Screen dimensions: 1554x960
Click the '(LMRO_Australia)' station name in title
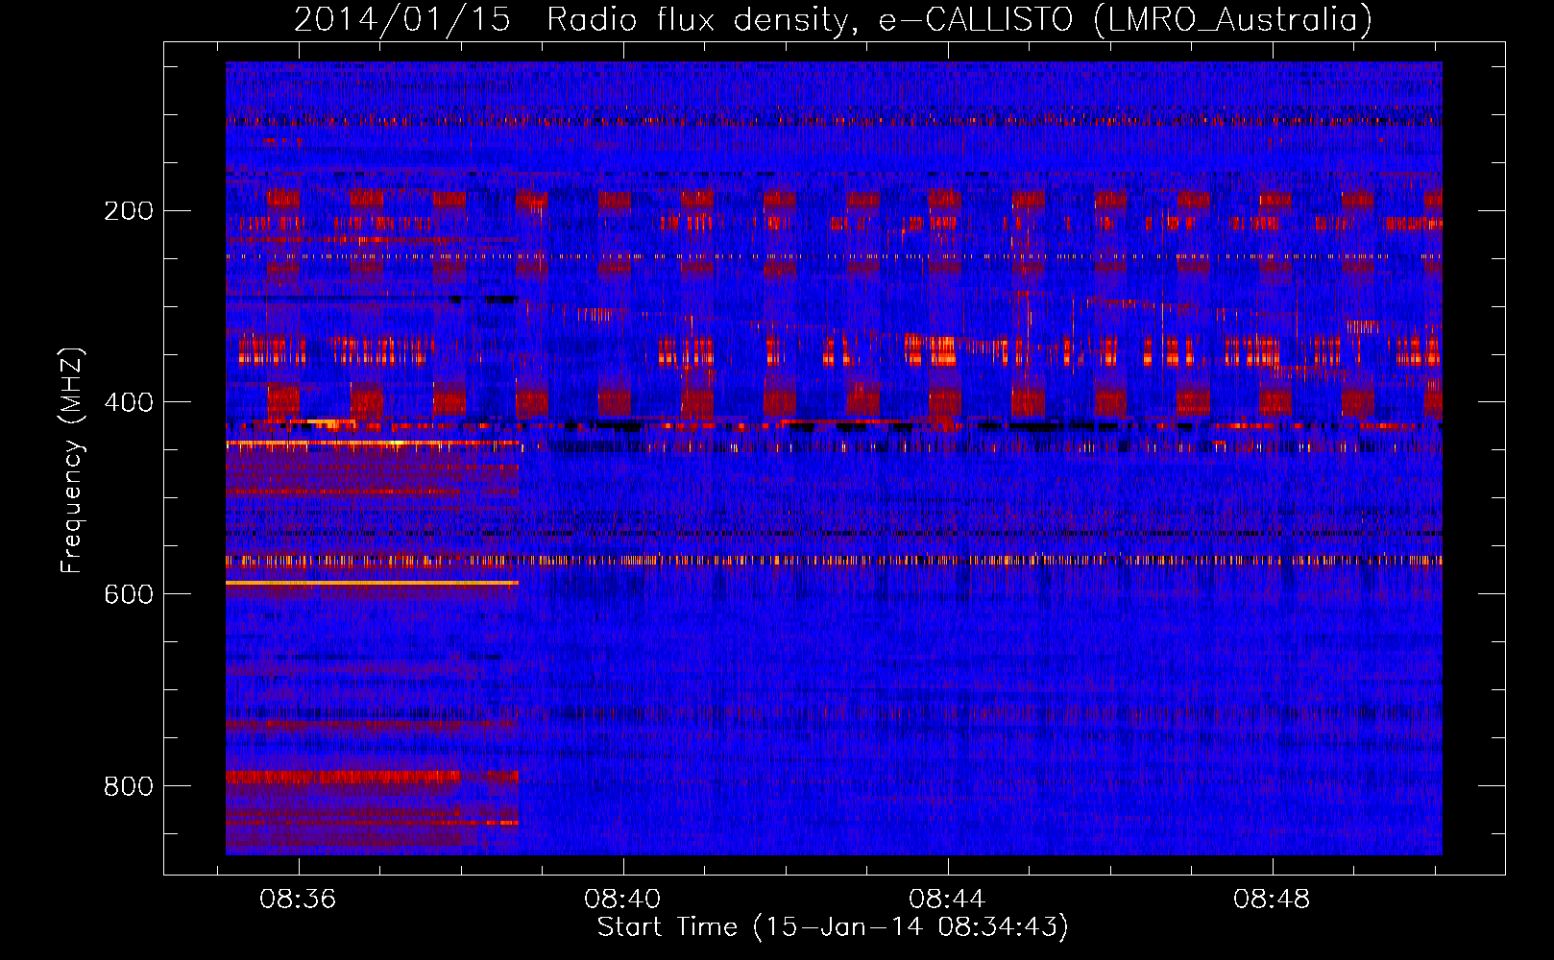point(1233,20)
